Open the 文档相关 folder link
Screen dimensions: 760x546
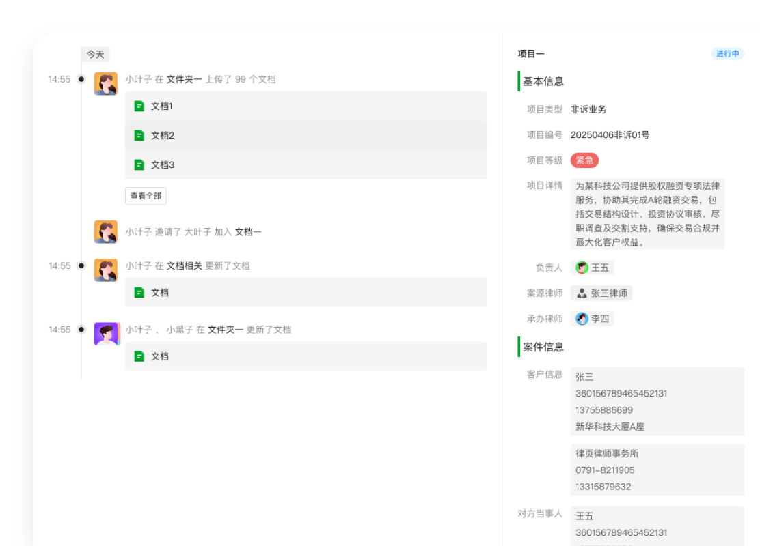point(184,265)
